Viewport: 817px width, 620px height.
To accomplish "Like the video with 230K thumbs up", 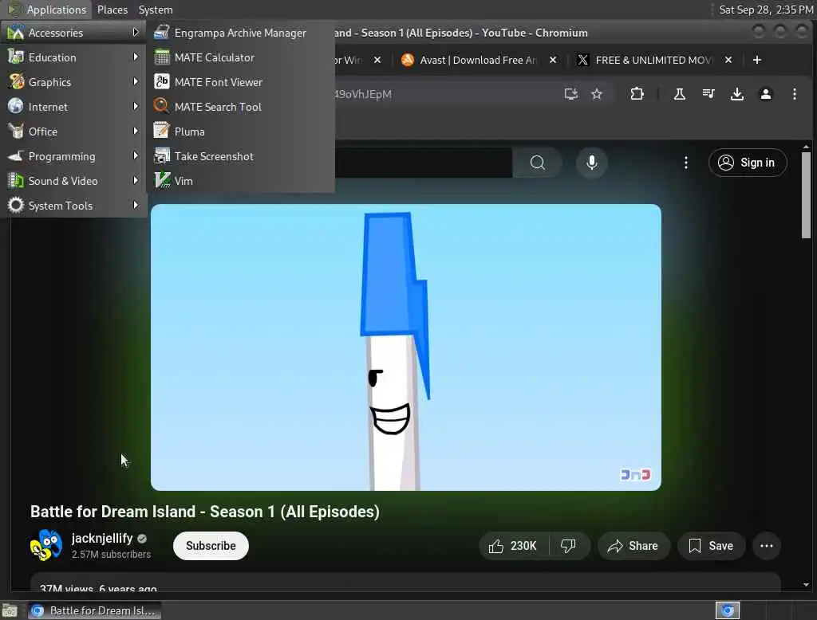I will [x=513, y=546].
